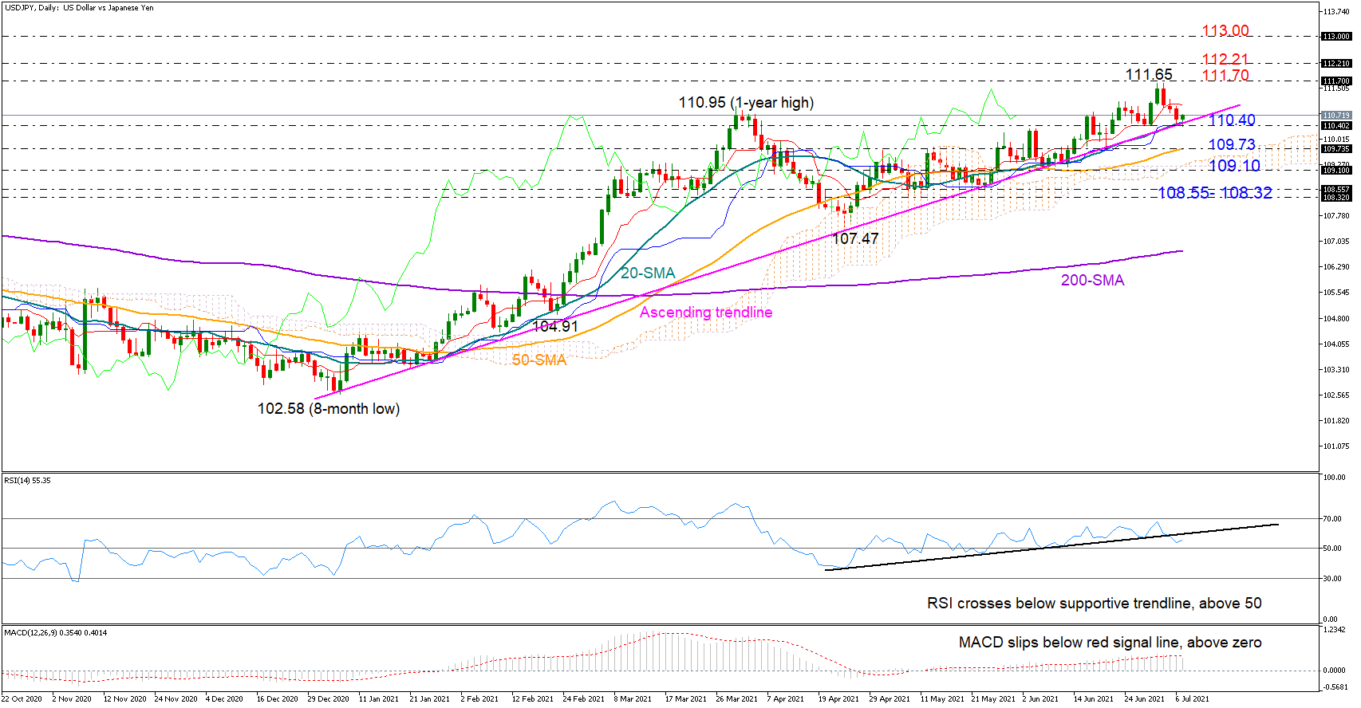Image resolution: width=1361 pixels, height=708 pixels.
Task: Click the 11 Jan 2021 date on time axis
Action: click(x=379, y=699)
